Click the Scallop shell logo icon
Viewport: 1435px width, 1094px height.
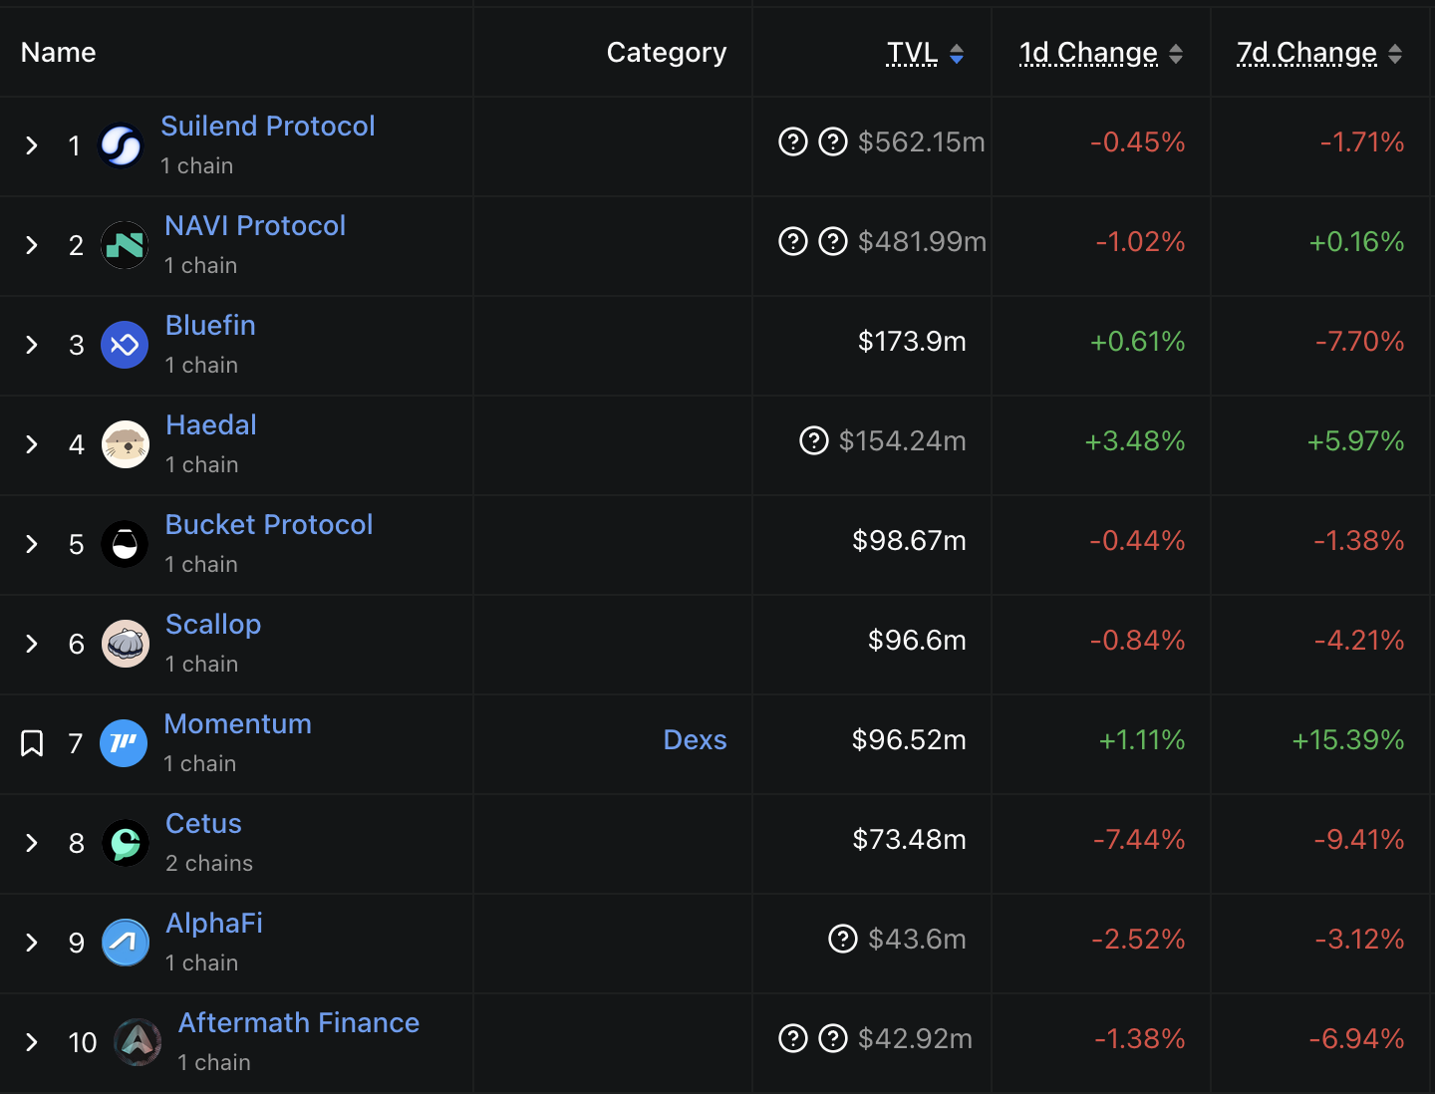pyautogui.click(x=126, y=644)
